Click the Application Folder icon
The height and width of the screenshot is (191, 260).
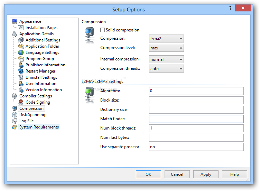(21, 46)
